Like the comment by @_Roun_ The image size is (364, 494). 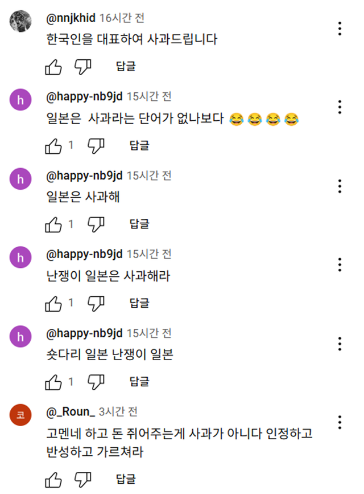click(x=53, y=479)
